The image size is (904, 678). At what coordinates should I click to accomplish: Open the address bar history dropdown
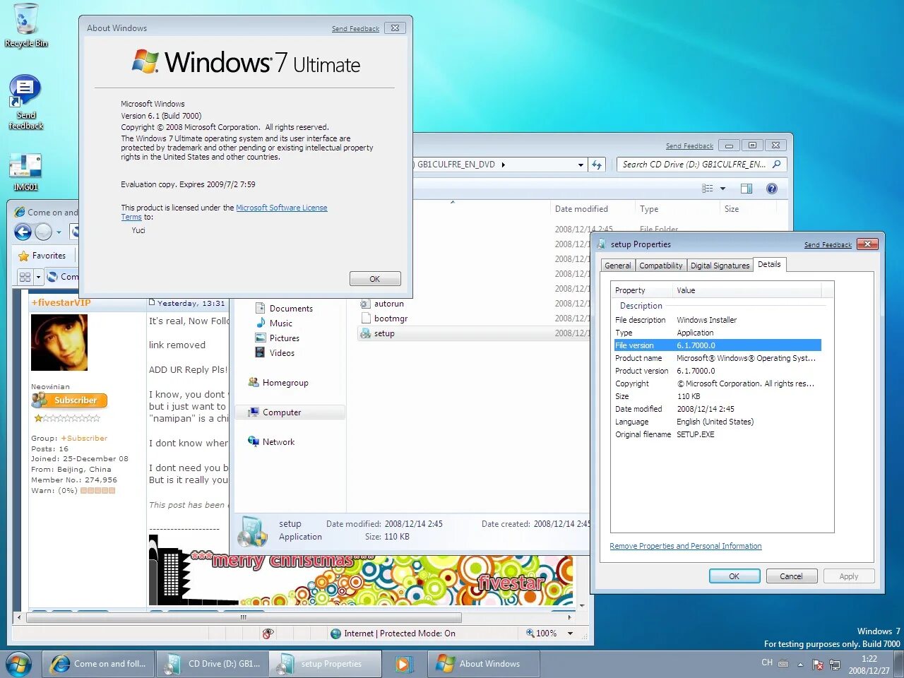[x=580, y=164]
